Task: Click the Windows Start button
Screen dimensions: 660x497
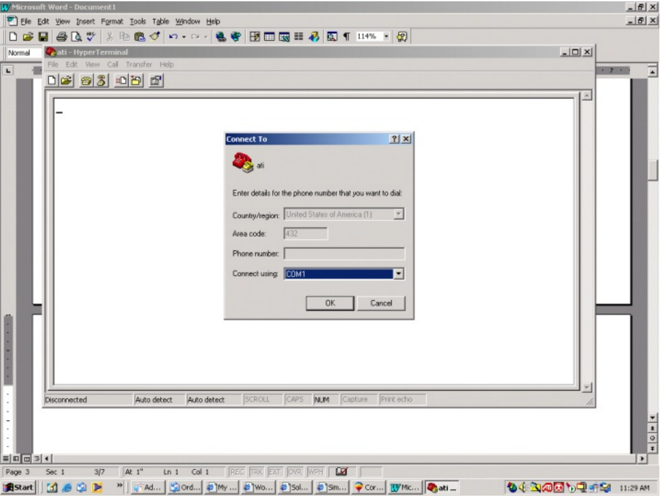Action: click(18, 487)
